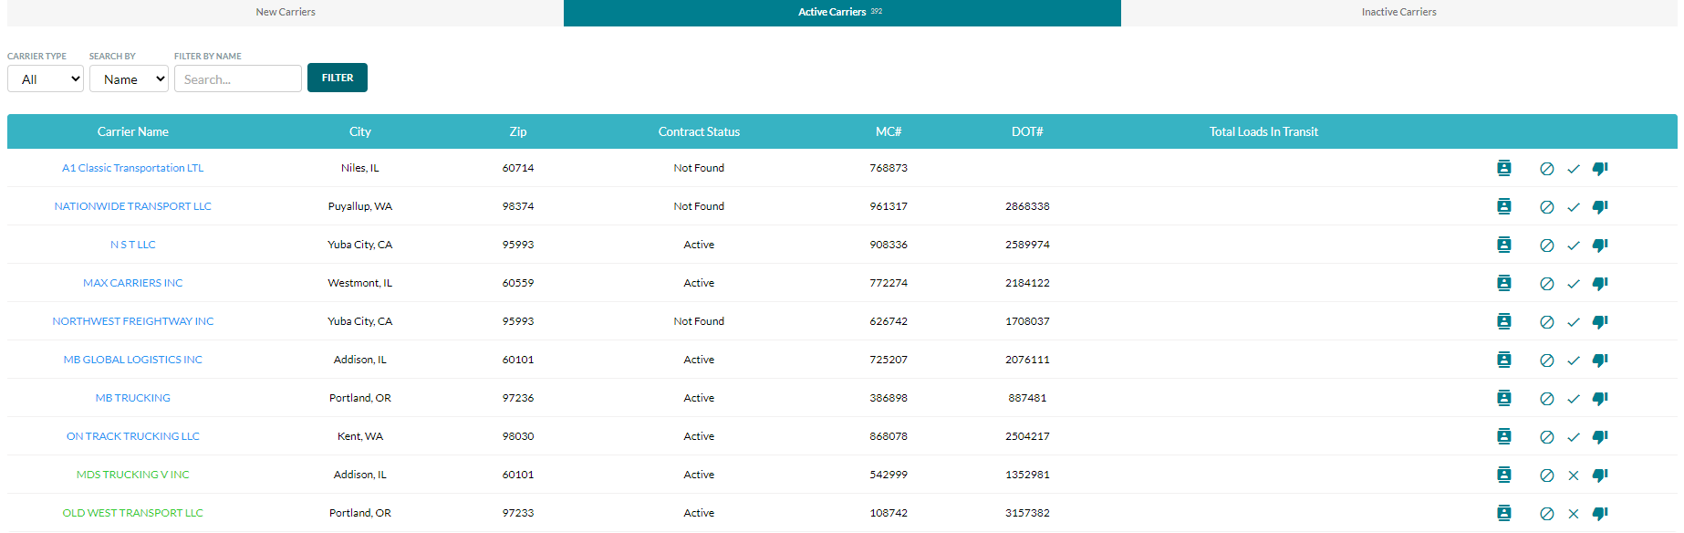
Task: Click thumbs-down icon for MB GLOBAL LOGISTICS INC
Action: coord(1600,361)
